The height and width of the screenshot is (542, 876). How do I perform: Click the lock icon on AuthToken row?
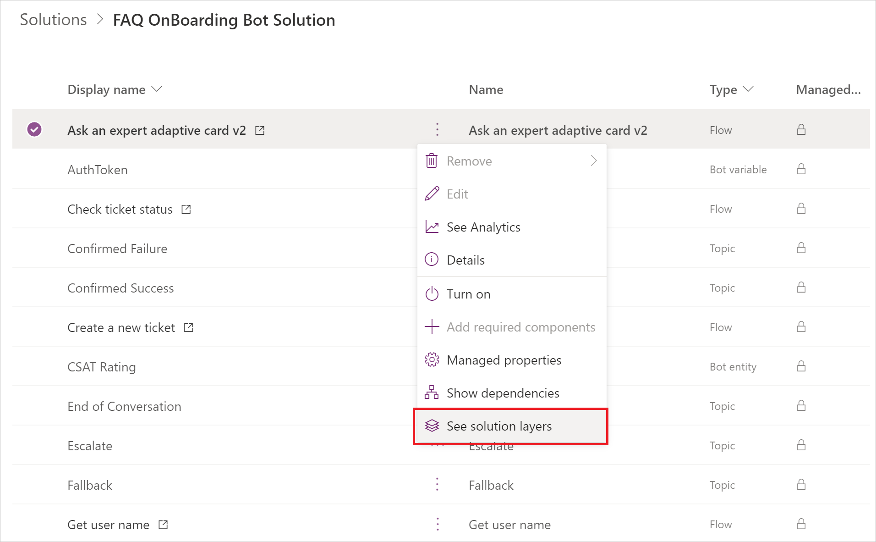[801, 169]
